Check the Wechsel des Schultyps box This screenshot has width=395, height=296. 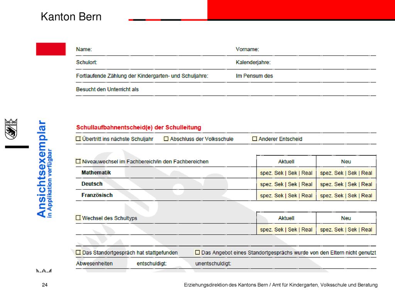pos(78,218)
